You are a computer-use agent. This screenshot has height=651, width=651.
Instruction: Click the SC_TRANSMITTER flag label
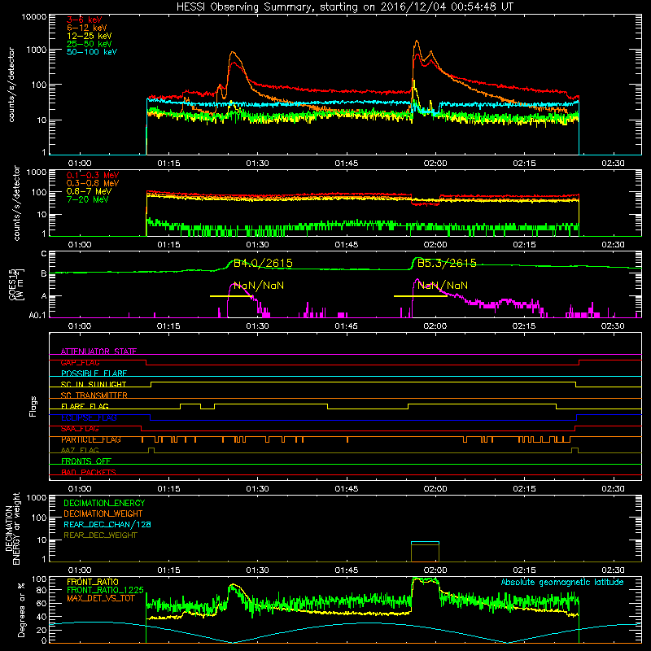[x=94, y=395]
